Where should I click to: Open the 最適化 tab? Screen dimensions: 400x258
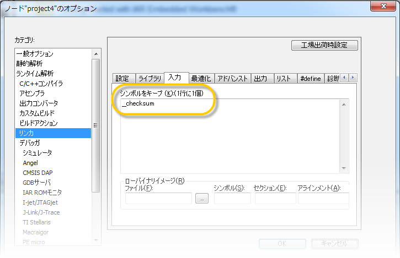(201, 79)
